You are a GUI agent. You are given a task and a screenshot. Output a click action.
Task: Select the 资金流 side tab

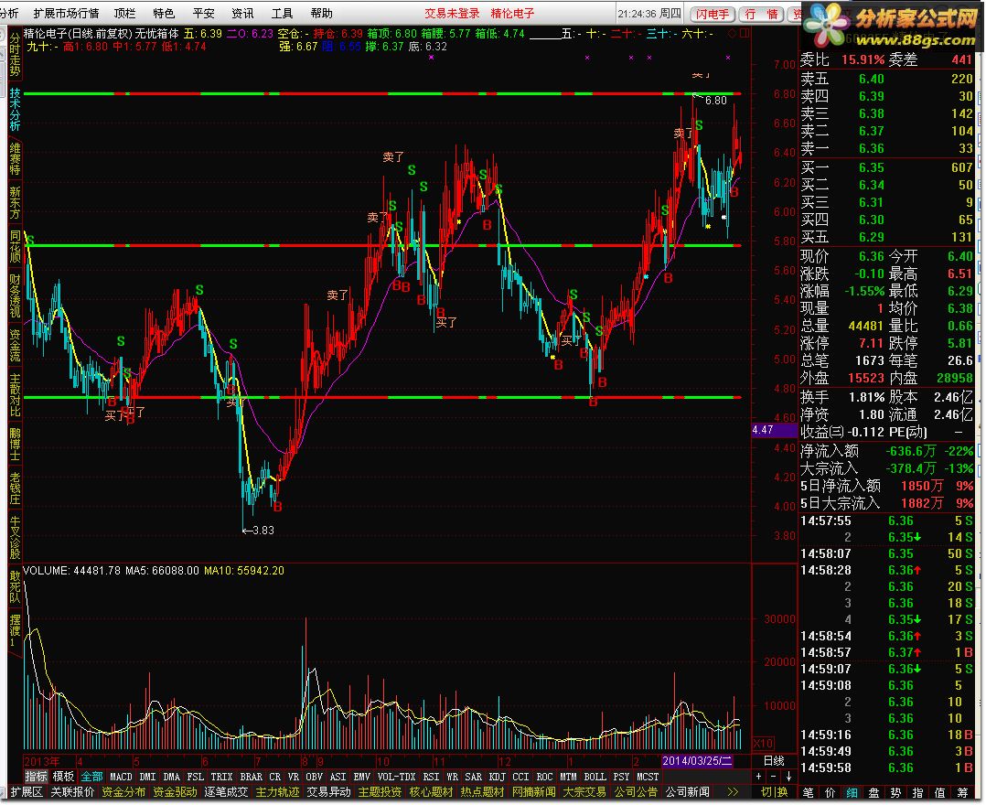click(x=15, y=345)
